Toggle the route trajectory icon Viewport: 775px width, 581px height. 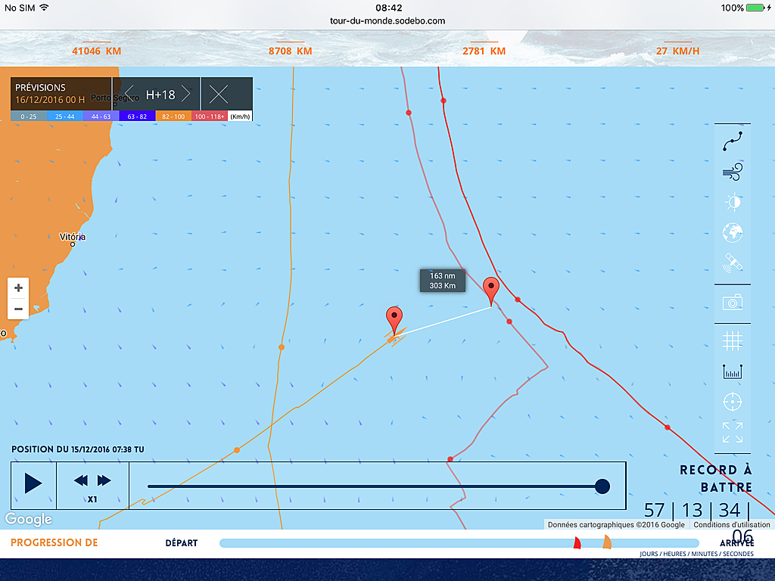point(733,141)
